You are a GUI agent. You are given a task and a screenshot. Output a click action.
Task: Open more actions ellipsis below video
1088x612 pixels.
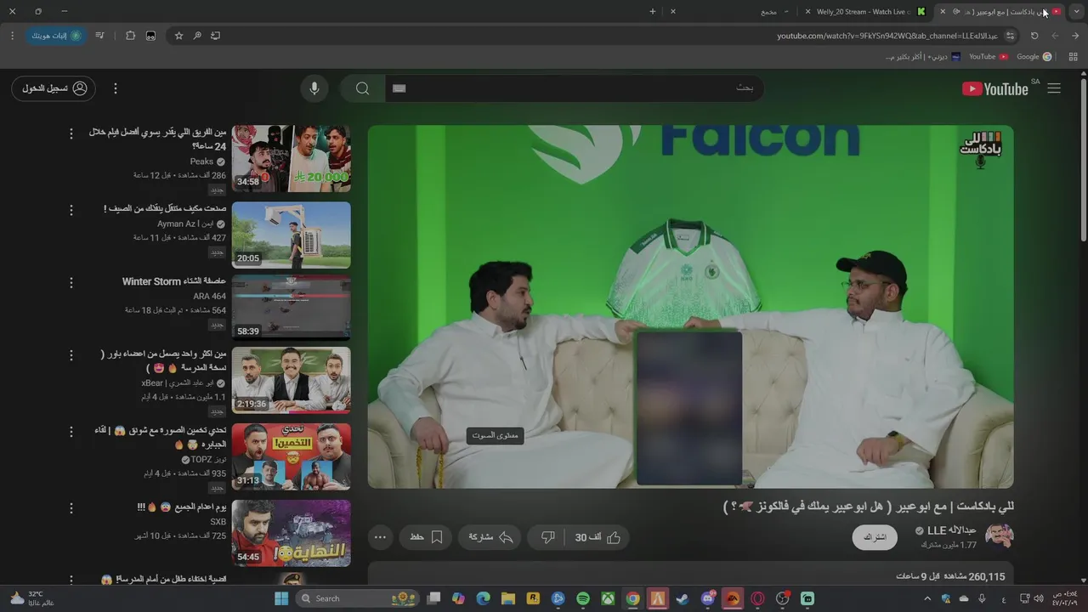[x=380, y=537]
